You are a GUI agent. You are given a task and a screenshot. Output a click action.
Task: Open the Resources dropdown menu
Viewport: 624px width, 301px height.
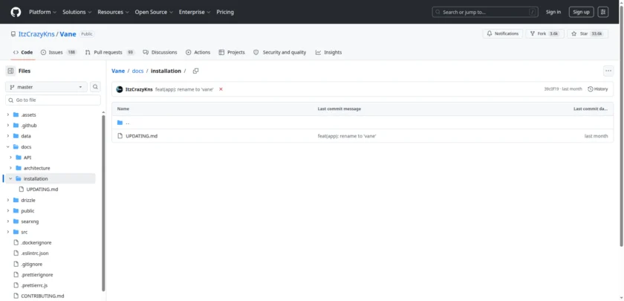pyautogui.click(x=113, y=12)
